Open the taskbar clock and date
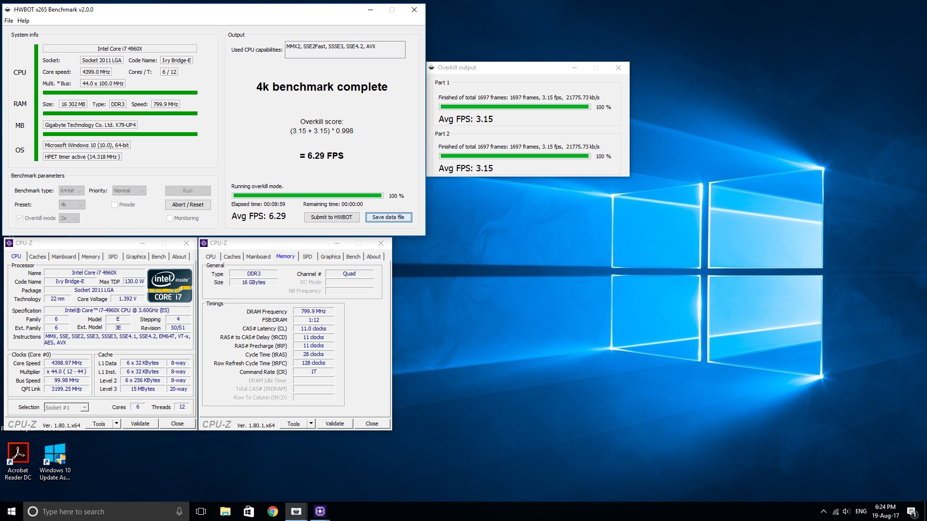 885,511
